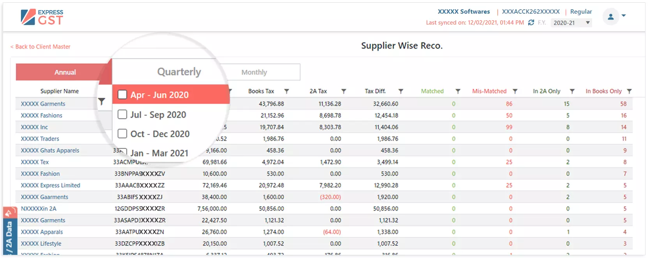Filter the In Books Only column
The image size is (649, 258).
[x=629, y=91]
